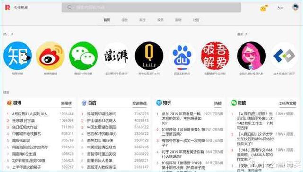Click the search magnifier icon

pyautogui.click(x=70, y=8)
